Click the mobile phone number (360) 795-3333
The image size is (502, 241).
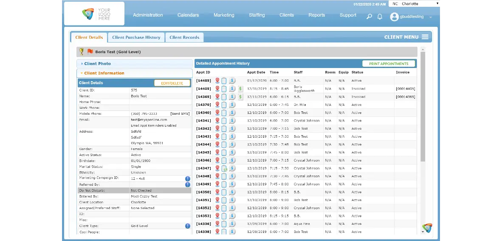click(144, 114)
